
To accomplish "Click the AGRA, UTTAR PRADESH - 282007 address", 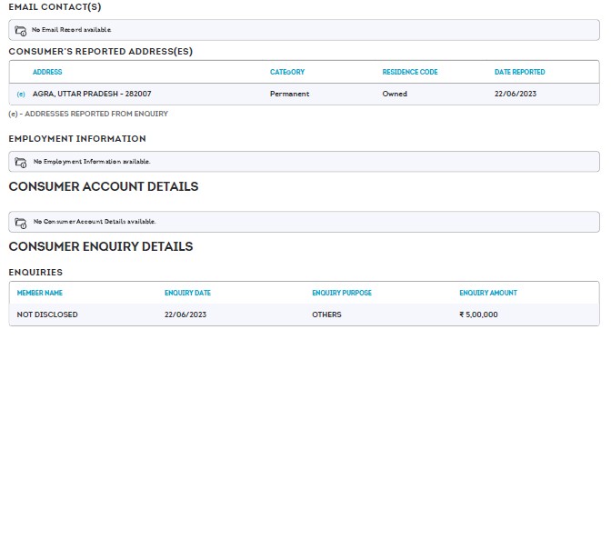I will (x=92, y=95).
